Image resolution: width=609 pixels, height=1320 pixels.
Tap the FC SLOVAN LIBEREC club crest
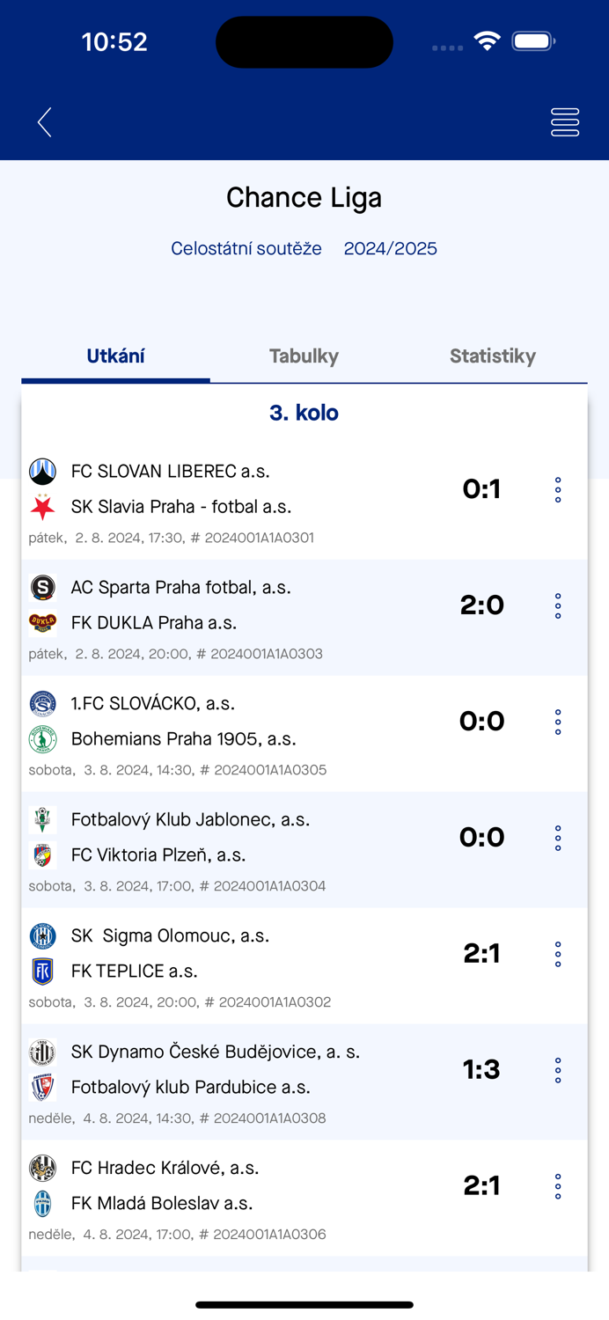tap(43, 471)
